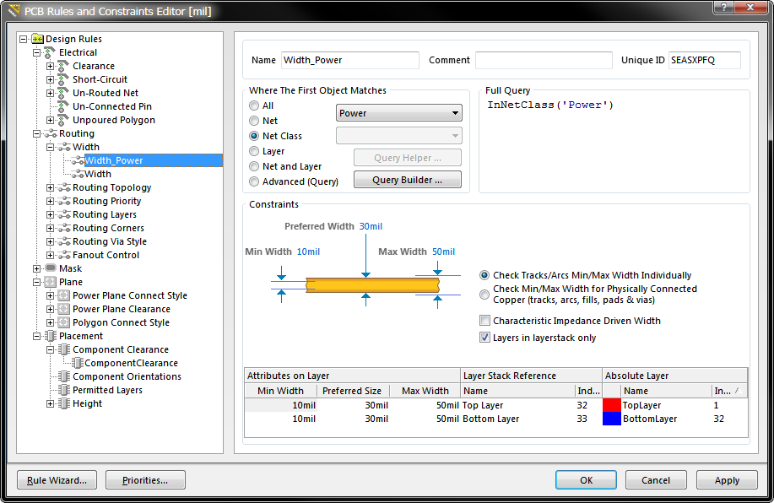The height and width of the screenshot is (503, 774).
Task: Open the Power net class dropdown
Action: 399,113
